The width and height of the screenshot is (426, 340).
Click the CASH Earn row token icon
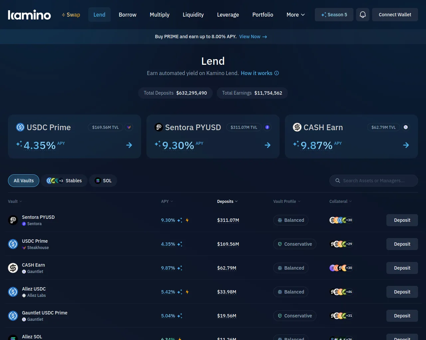(13, 268)
